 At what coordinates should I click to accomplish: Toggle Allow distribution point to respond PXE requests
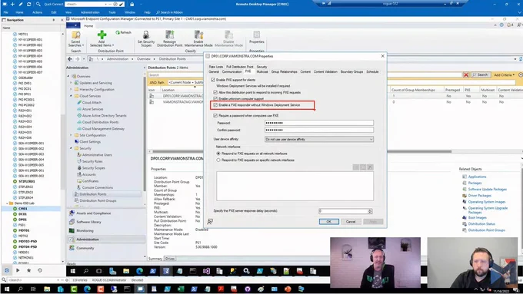coord(215,92)
